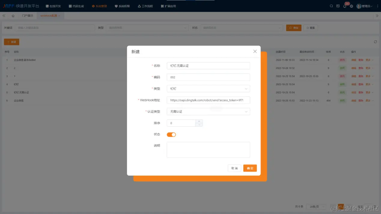Open the 认证类型 dropdown showing 无需认证

(x=208, y=111)
